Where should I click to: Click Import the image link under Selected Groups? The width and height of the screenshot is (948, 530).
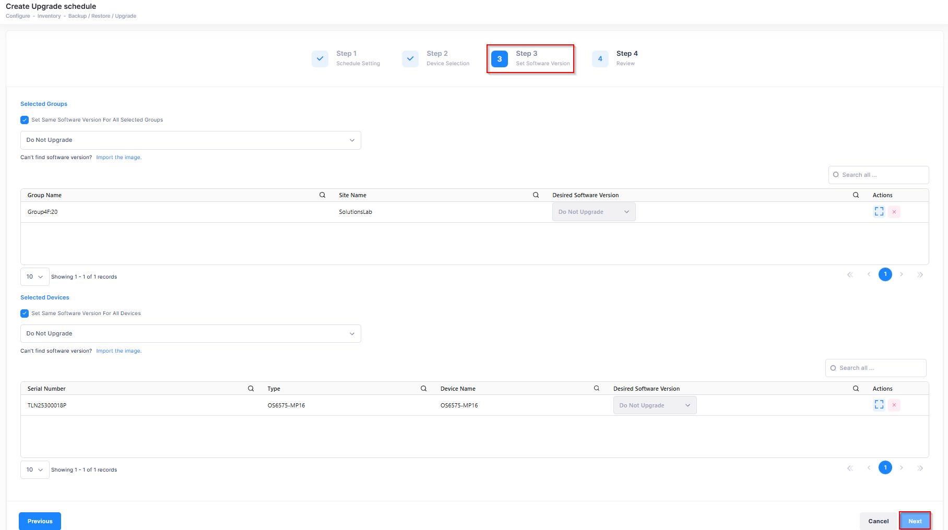(x=118, y=158)
